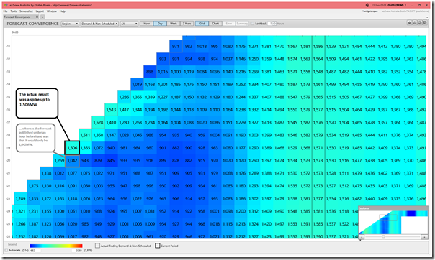Click the comment icon at toolbar end
Image resolution: width=435 pixels, height=260 pixels.
pos(425,23)
